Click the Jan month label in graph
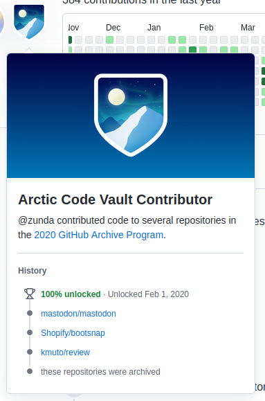The image size is (265, 401). point(154,28)
